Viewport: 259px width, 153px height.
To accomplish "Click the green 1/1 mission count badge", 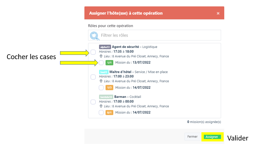I will 109,63.
